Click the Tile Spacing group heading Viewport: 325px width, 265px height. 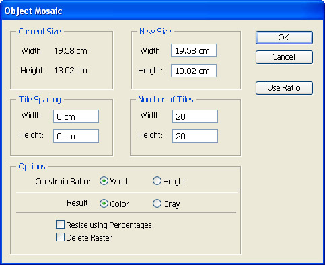coord(40,100)
